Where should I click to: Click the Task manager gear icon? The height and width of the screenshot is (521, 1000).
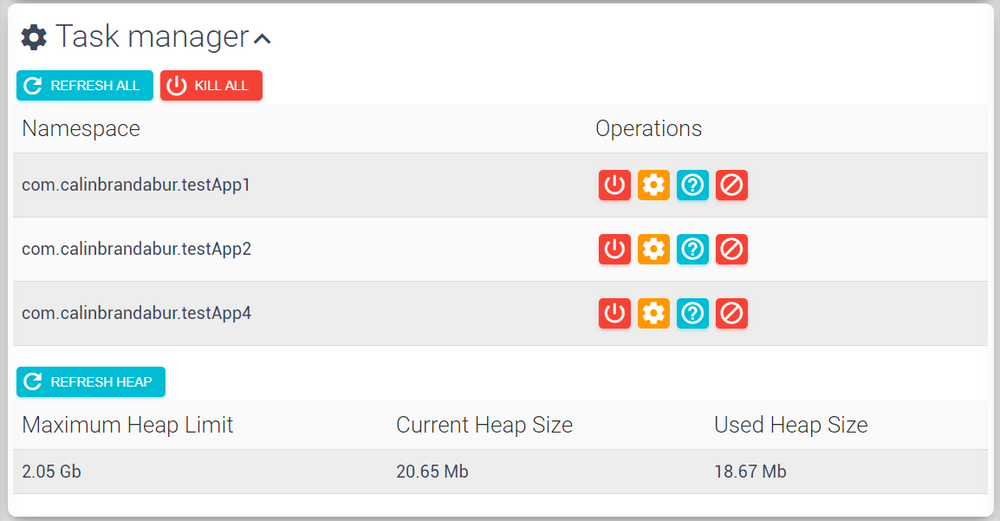click(34, 37)
